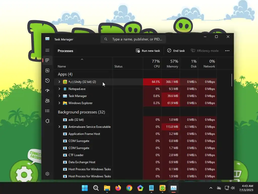The image size is (258, 194).
Task: Open File Explorer from the taskbar
Action: [x=107, y=188]
